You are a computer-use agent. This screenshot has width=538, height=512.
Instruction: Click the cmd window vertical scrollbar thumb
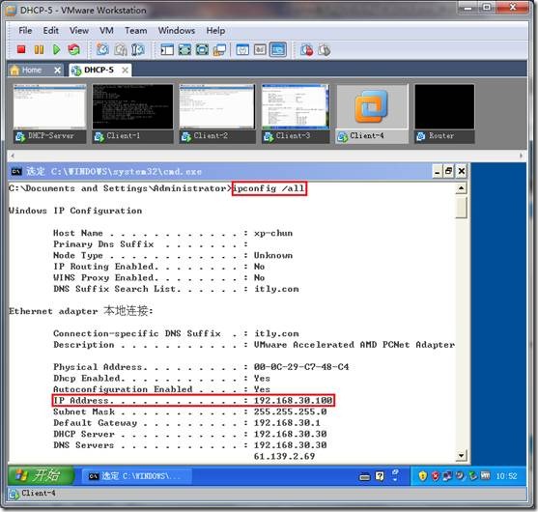(x=461, y=208)
